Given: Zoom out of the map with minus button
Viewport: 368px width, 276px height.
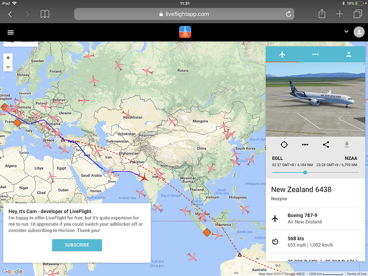Looking at the screenshot, I should [8, 67].
